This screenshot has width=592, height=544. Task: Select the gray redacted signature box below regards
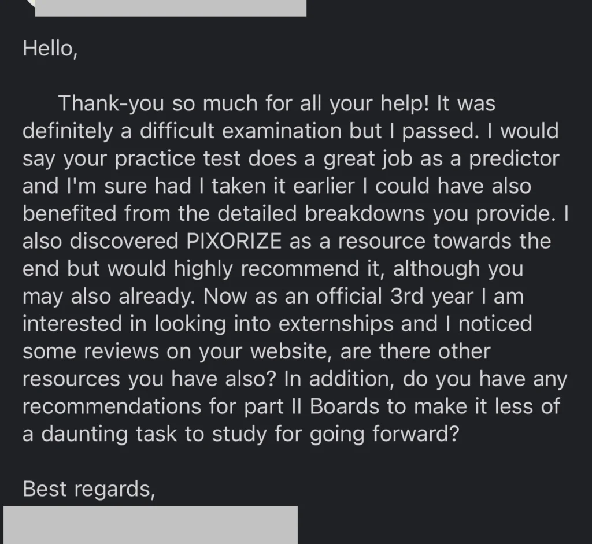(150, 525)
